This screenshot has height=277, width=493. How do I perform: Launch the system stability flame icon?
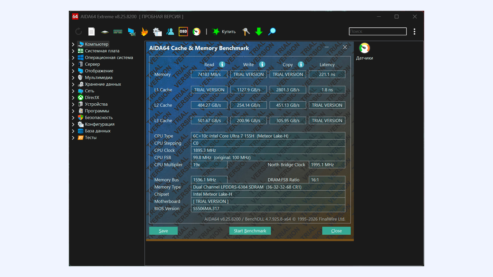[x=144, y=32]
